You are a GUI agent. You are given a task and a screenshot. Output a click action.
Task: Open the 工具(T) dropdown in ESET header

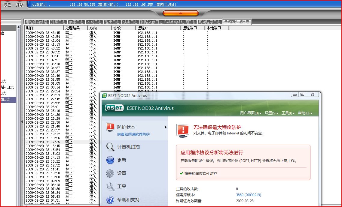(288, 113)
